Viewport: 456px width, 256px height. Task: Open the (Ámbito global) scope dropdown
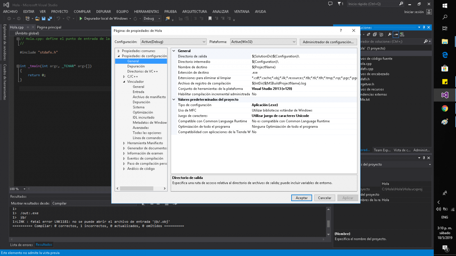pyautogui.click(x=61, y=33)
